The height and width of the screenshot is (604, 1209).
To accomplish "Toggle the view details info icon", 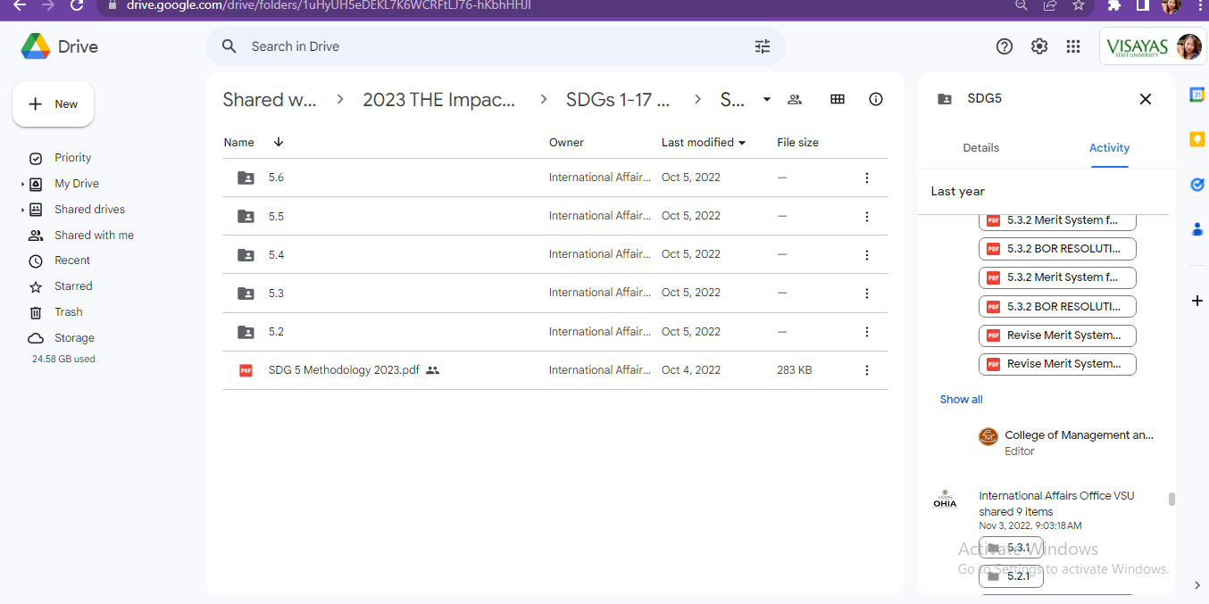I will (876, 99).
